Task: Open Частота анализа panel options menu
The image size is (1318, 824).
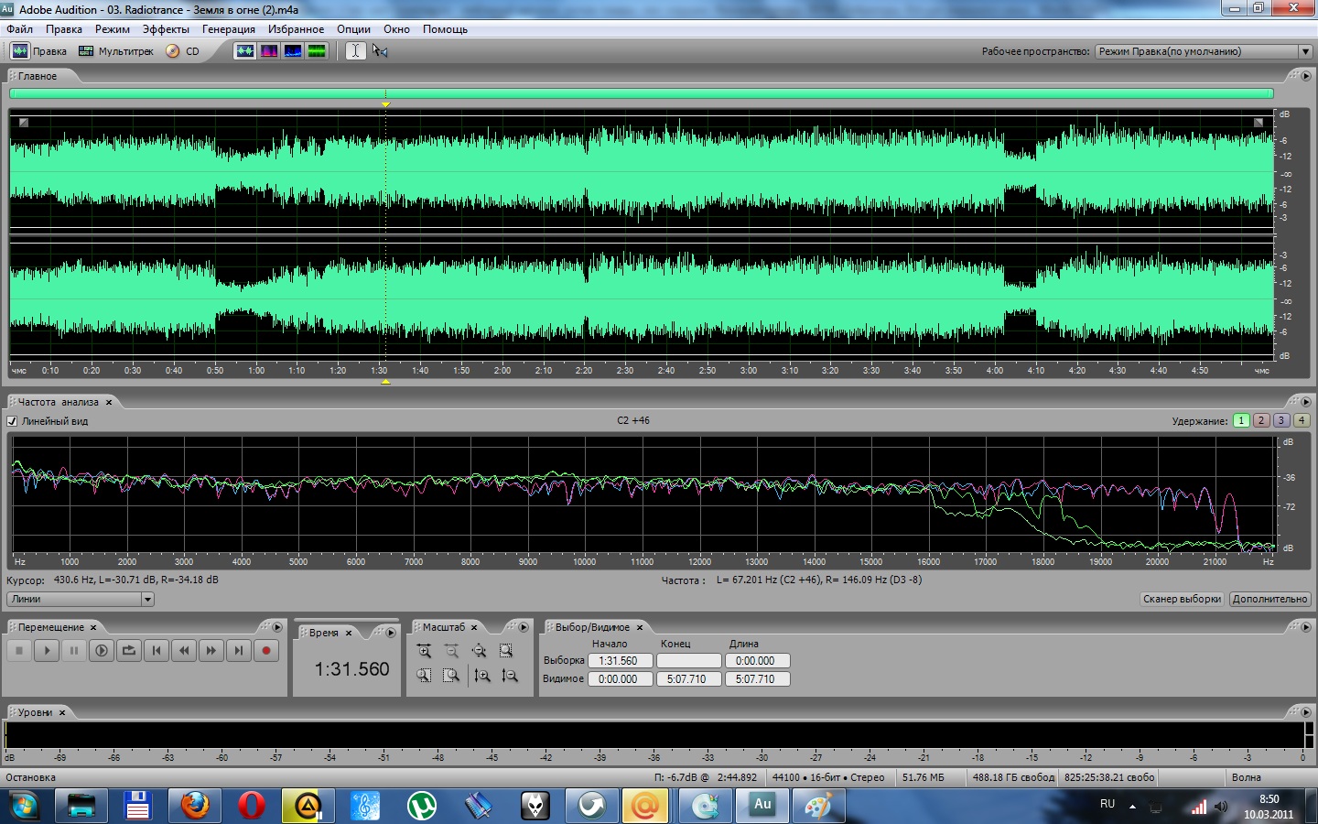Action: pos(1306,402)
